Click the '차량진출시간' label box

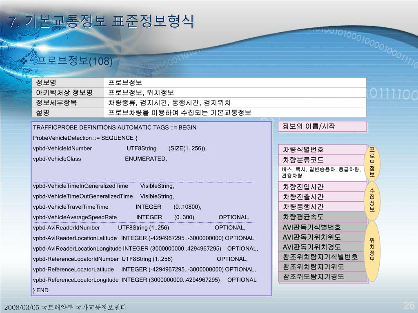pos(322,197)
